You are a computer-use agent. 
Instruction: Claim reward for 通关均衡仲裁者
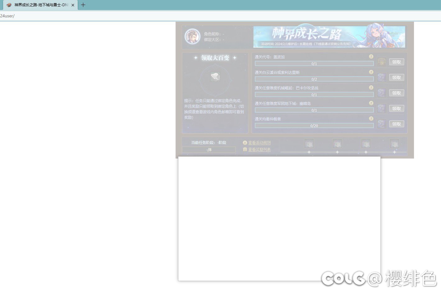[397, 124]
